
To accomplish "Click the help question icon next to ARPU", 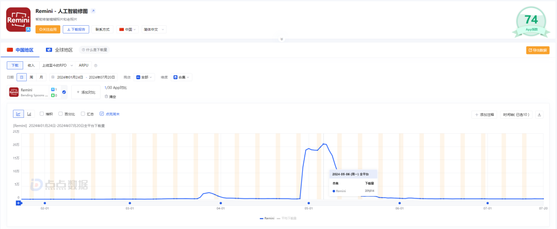I will (95, 65).
